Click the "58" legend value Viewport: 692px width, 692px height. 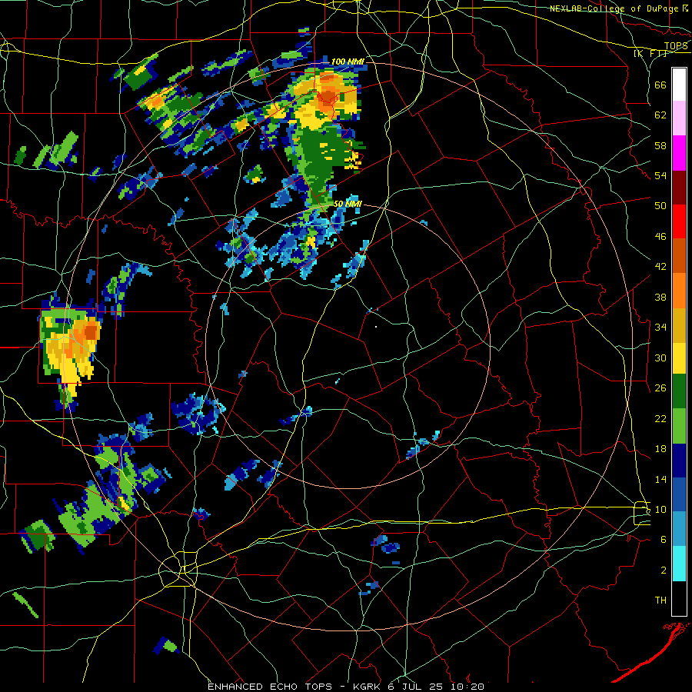click(x=660, y=145)
